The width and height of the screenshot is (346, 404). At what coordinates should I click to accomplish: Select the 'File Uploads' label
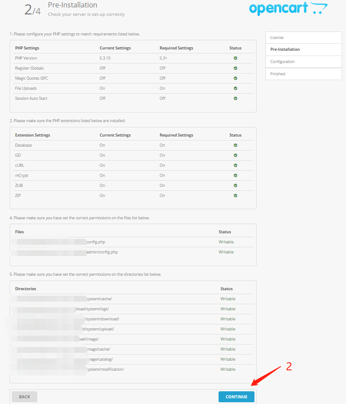tap(26, 88)
